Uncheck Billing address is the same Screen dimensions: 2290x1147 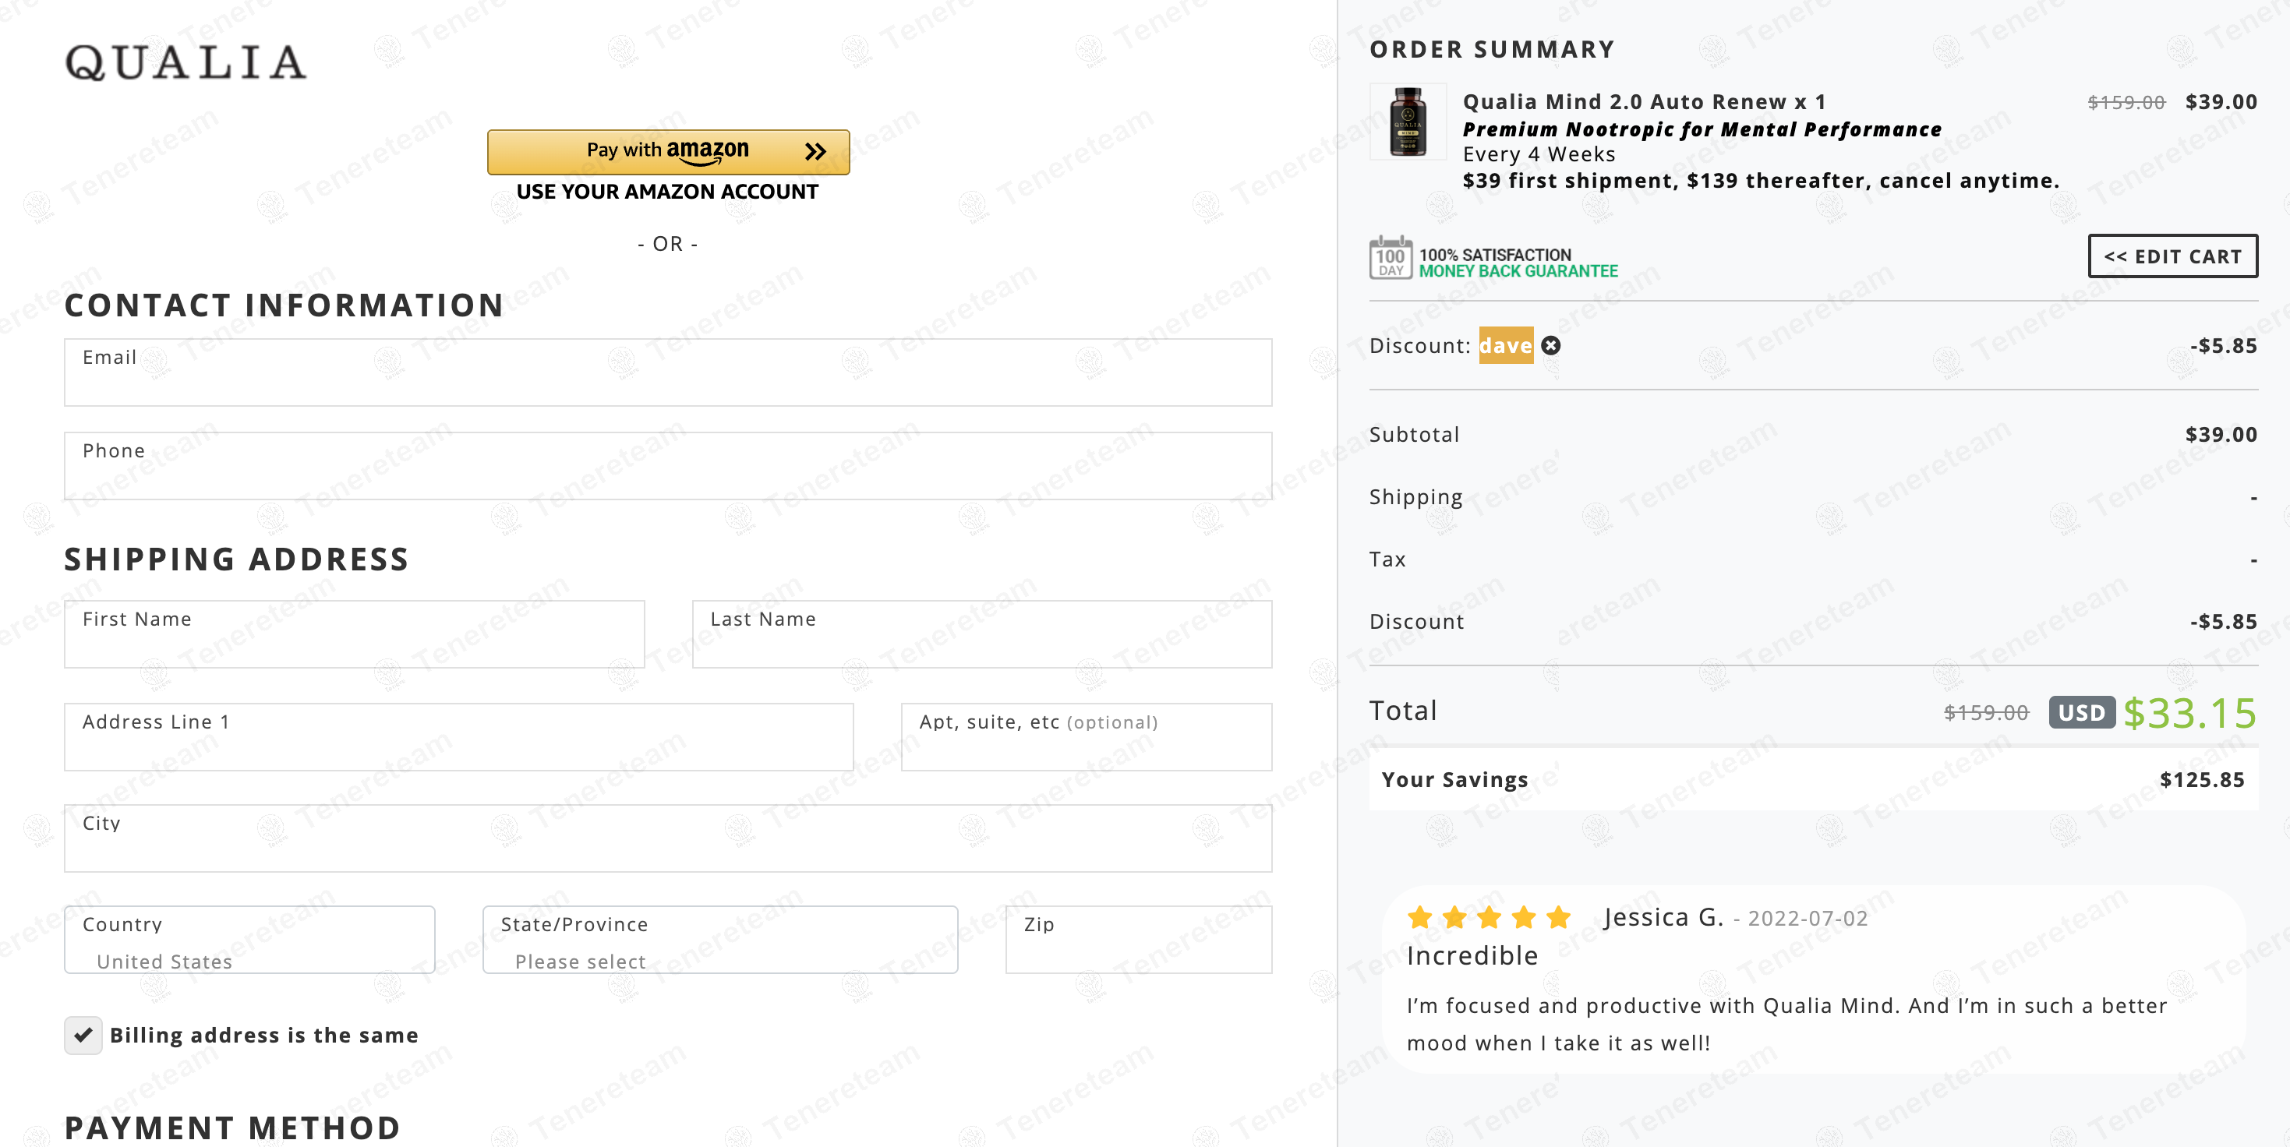pos(83,1035)
